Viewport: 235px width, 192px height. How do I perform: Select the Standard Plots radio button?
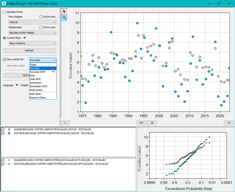5,12
